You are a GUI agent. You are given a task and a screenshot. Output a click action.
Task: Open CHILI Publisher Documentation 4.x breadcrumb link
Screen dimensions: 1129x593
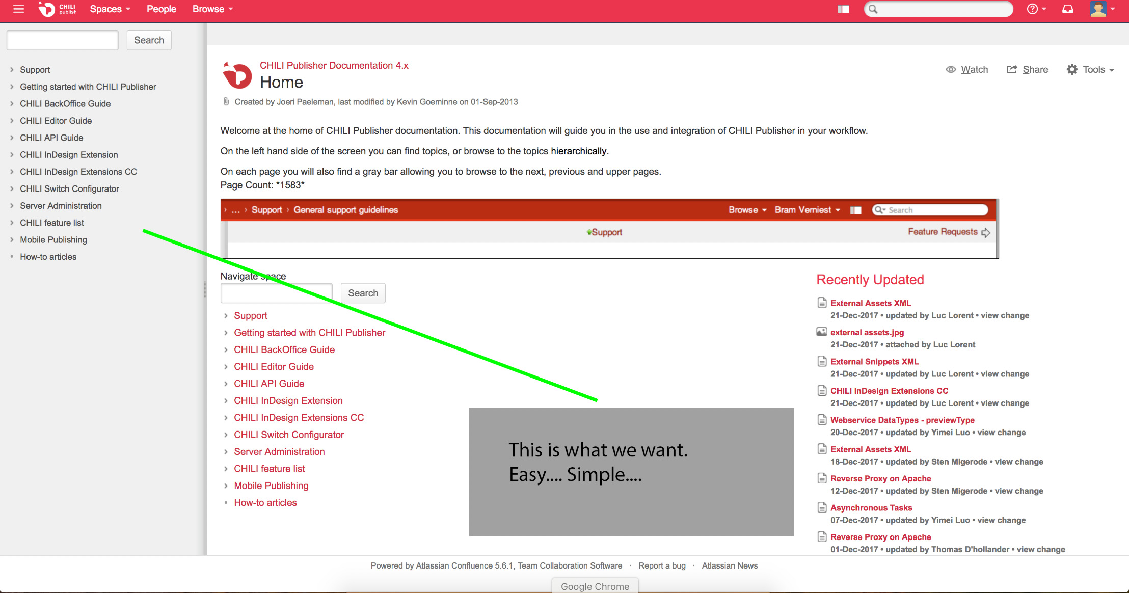pos(334,65)
